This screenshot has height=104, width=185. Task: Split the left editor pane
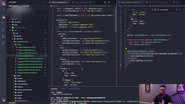109,2
